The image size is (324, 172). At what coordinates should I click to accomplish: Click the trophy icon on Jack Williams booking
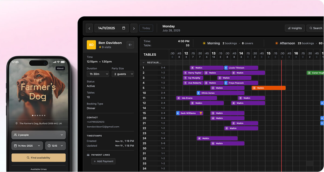[201, 113]
